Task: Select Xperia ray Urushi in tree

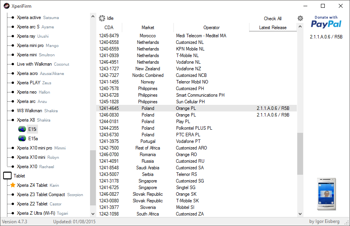Action: (33, 36)
